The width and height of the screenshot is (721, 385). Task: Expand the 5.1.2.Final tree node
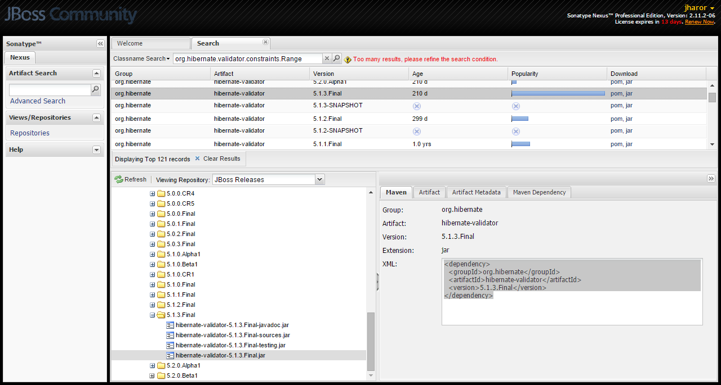coord(152,305)
